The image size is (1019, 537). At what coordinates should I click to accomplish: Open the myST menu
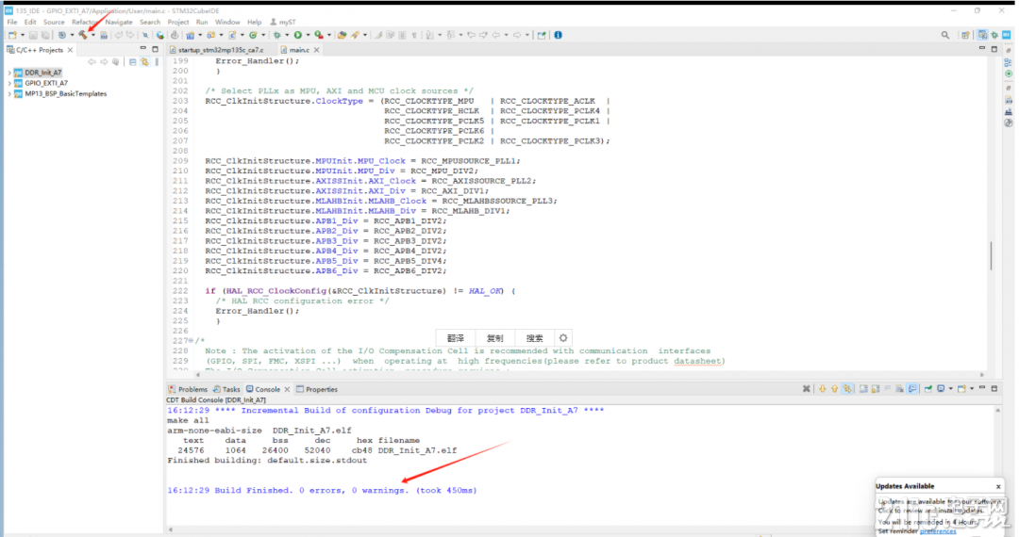click(x=283, y=22)
